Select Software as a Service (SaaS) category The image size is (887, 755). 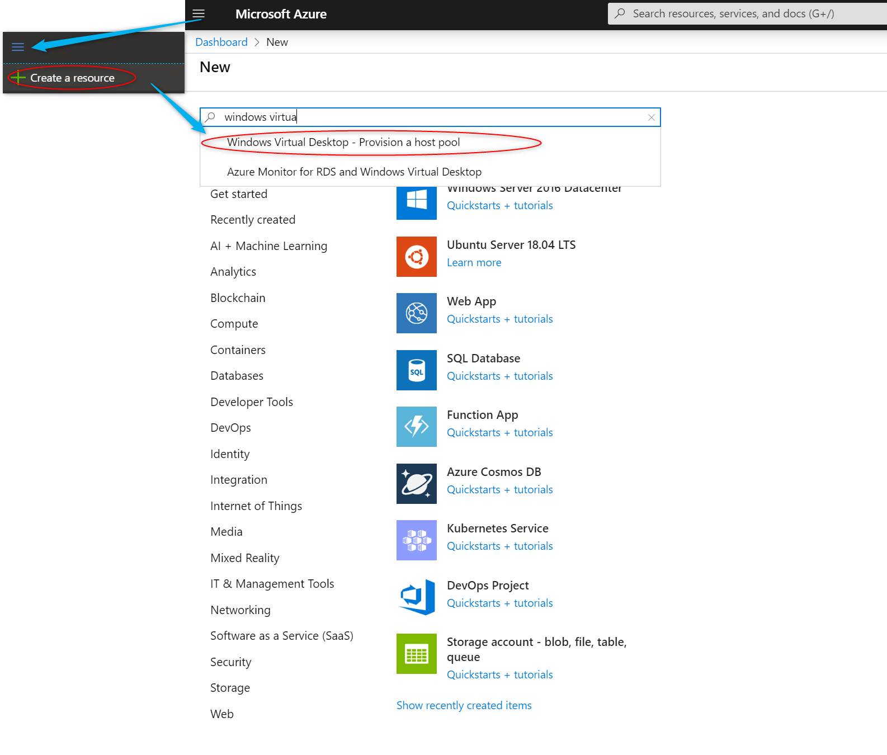282,636
